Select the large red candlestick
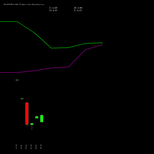The width and height of the screenshot is (154, 154). (x=27, y=113)
